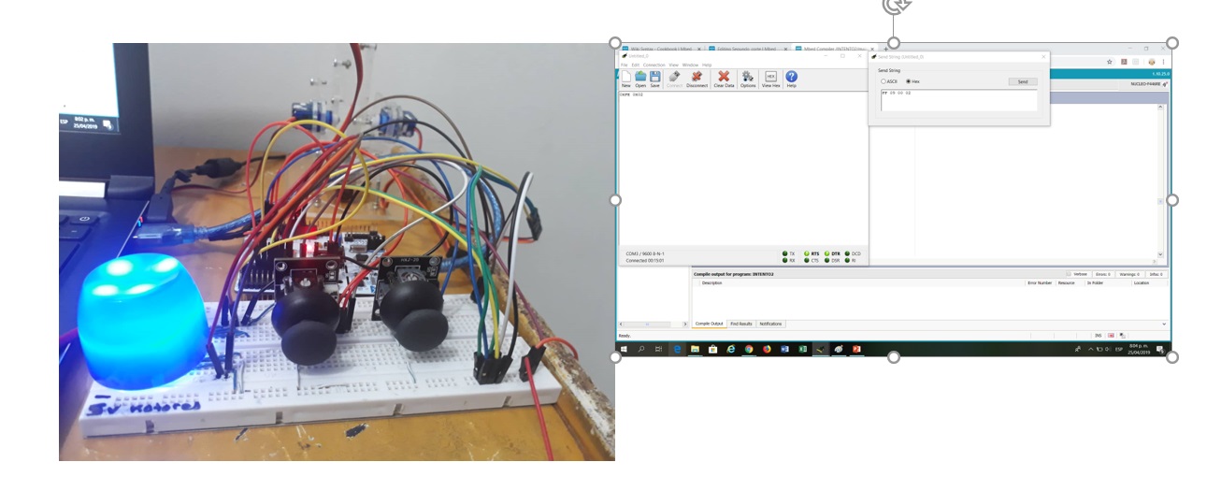Viewport: 1207px width, 491px height.
Task: Switch to the Find Results tab
Action: pyautogui.click(x=740, y=324)
